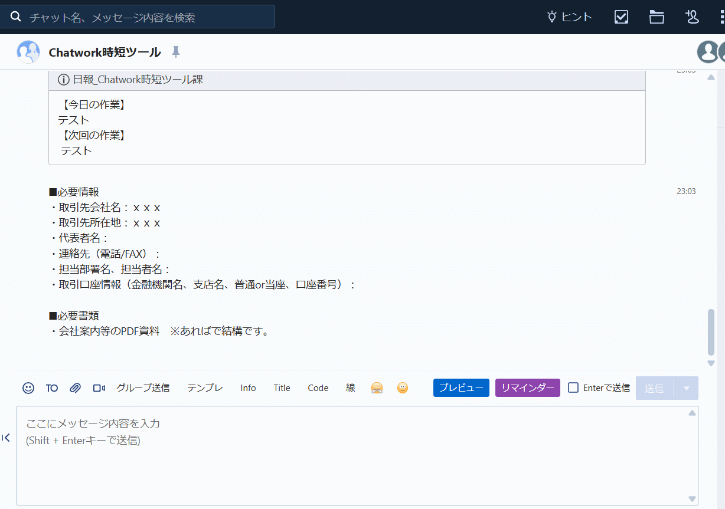Collapse sidebar with the left arrow icon

tap(6, 438)
